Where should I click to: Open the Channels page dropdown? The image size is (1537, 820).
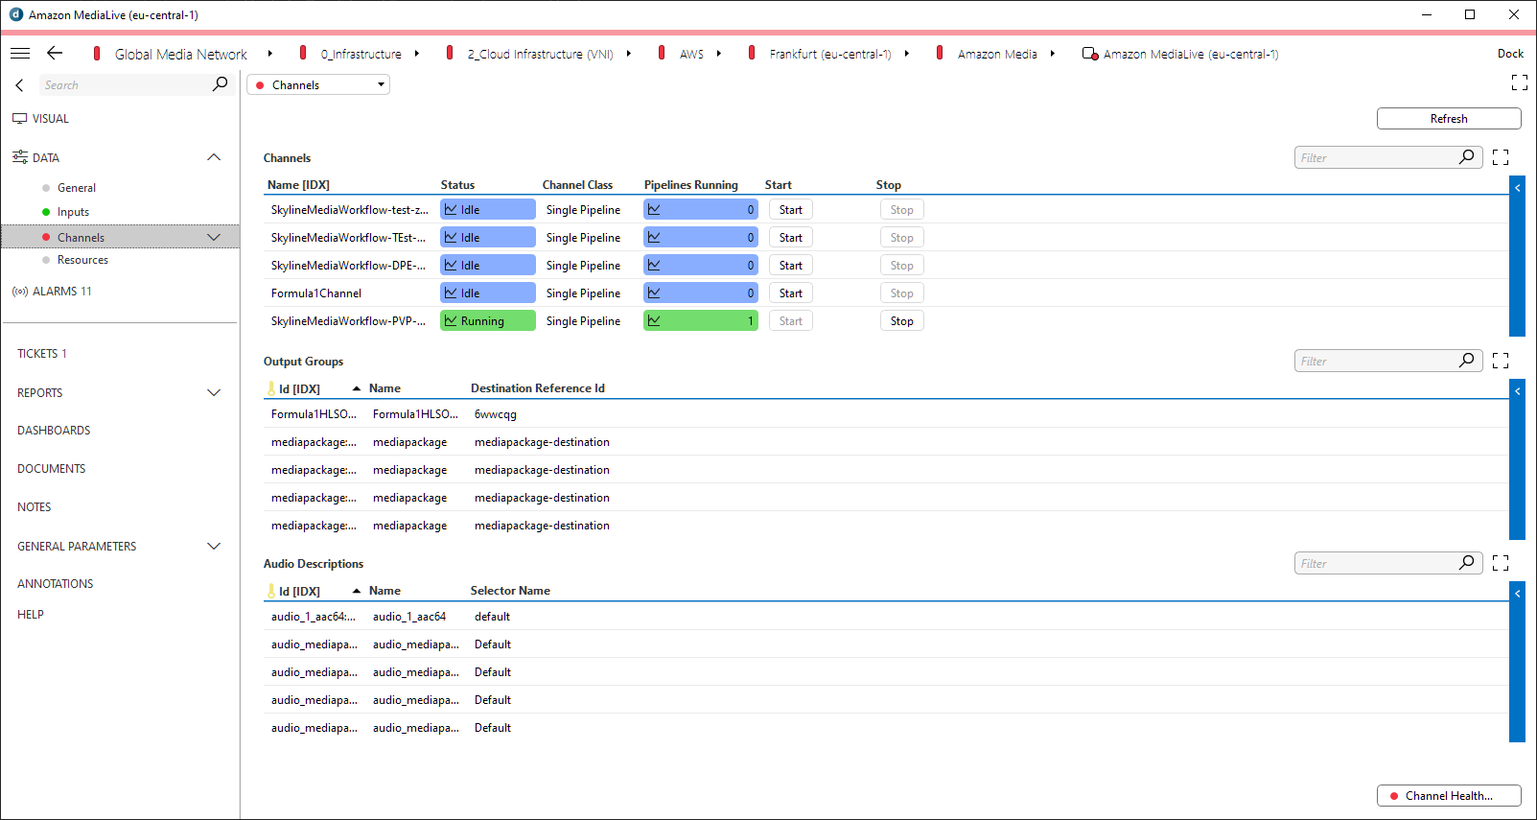click(318, 84)
